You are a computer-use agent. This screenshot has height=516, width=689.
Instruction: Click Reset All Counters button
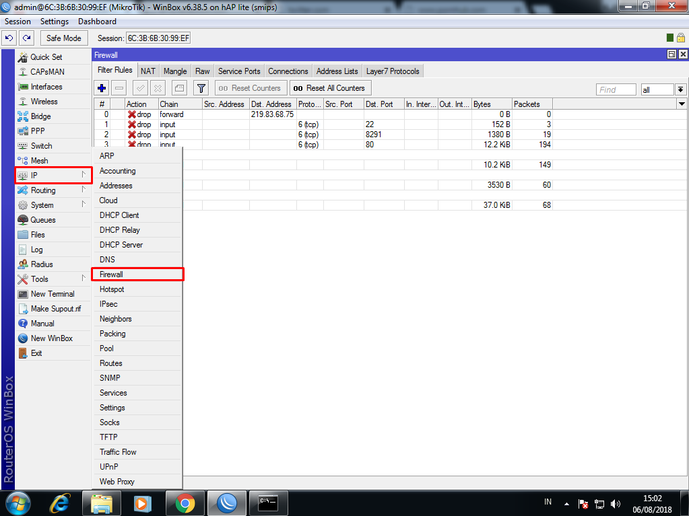pyautogui.click(x=331, y=88)
